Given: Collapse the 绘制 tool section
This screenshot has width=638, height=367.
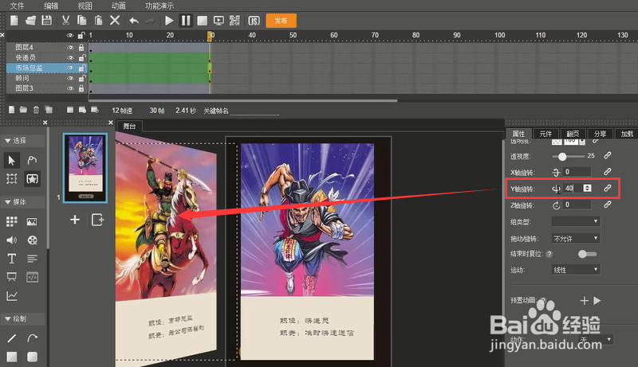Looking at the screenshot, I should tap(23, 318).
